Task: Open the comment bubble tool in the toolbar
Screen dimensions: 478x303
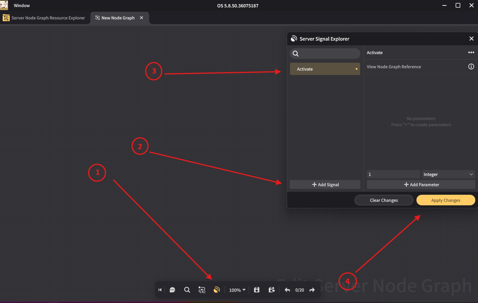Action: click(172, 290)
